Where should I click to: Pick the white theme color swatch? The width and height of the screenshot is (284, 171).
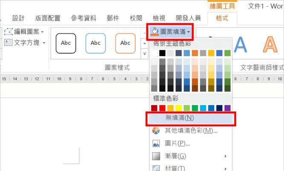tap(154, 53)
